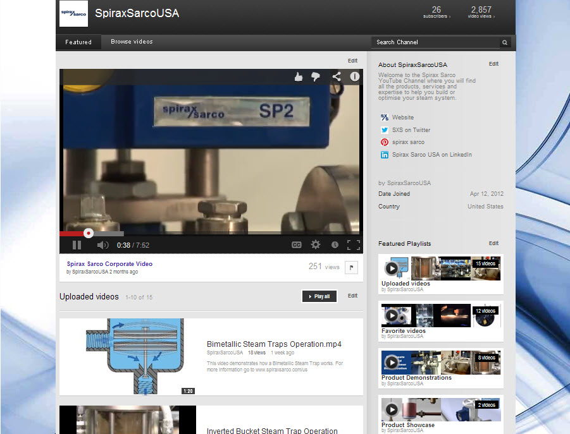Like the video with thumbs up
Viewport: 570px width, 434px height.
tap(299, 76)
